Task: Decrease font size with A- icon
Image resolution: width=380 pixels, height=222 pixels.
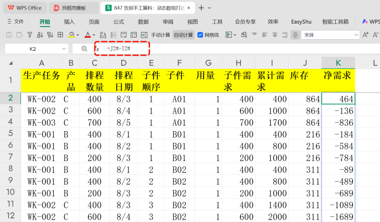Action: 376,35
